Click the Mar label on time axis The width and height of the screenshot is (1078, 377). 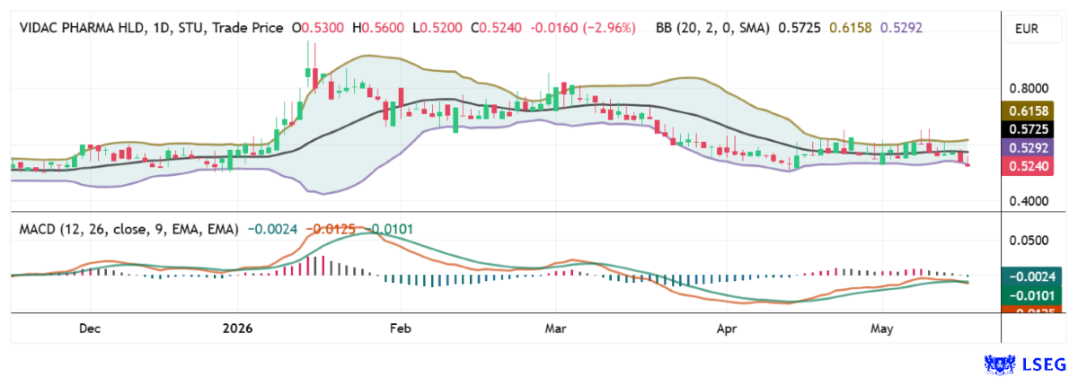coord(557,329)
